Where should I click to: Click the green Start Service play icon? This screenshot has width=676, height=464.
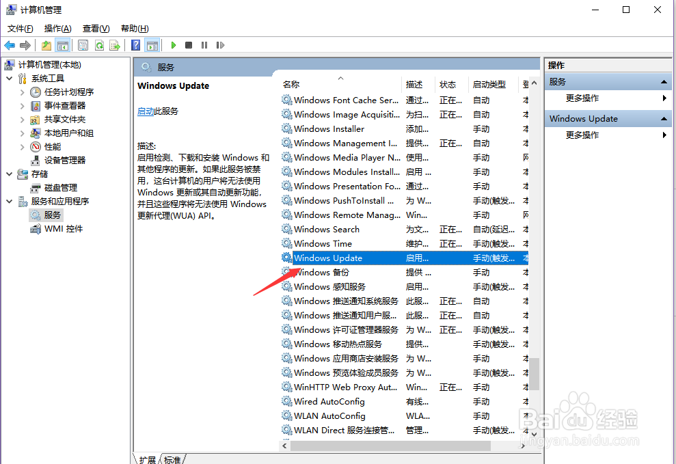pos(174,45)
